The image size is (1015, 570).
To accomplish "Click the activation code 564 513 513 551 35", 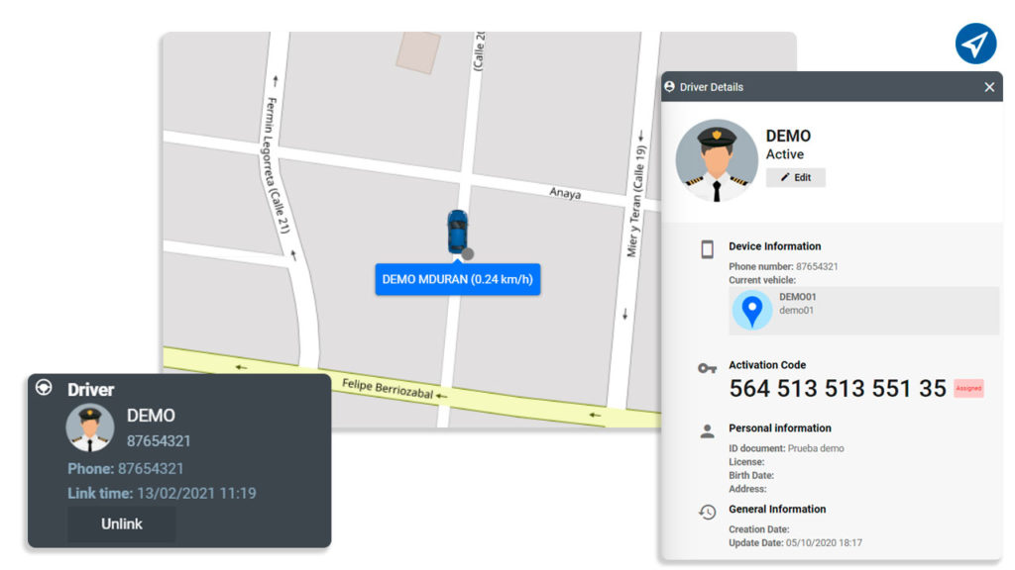I will (838, 388).
